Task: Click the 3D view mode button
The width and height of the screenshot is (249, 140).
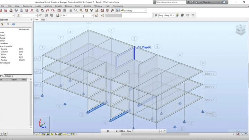Action: coord(108,131)
